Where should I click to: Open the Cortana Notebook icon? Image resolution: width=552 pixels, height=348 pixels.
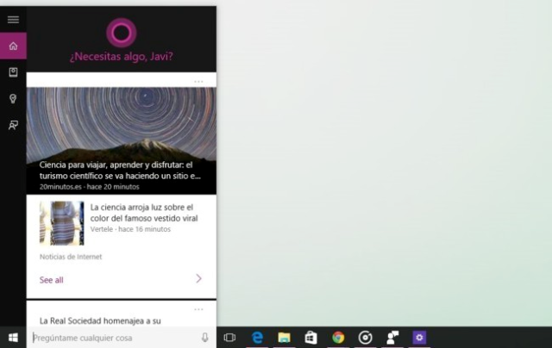[13, 72]
